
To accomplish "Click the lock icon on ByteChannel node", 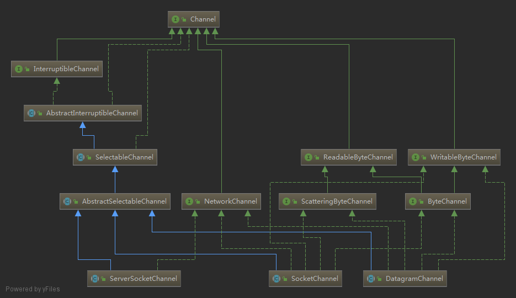I will coord(421,202).
